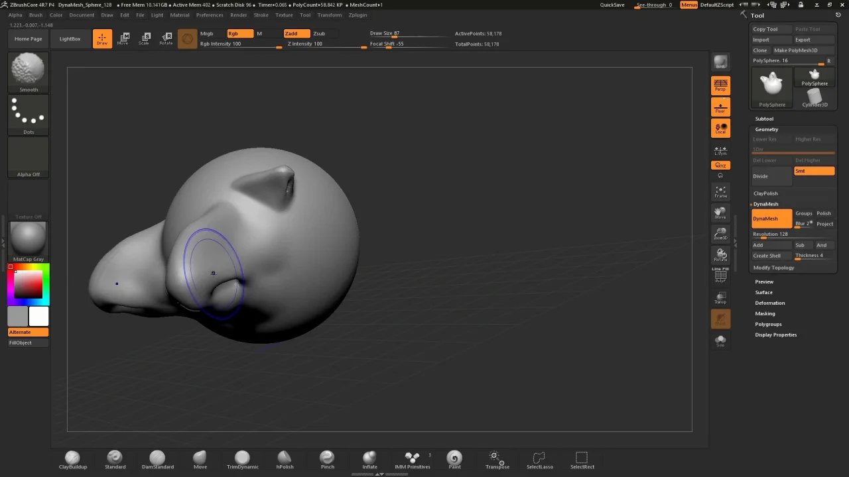Open the Transform menu
Viewport: 849px width, 477px height.
click(x=330, y=15)
